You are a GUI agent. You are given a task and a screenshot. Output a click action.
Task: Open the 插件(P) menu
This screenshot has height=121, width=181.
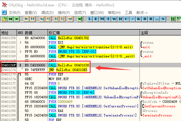(x=64, y=13)
